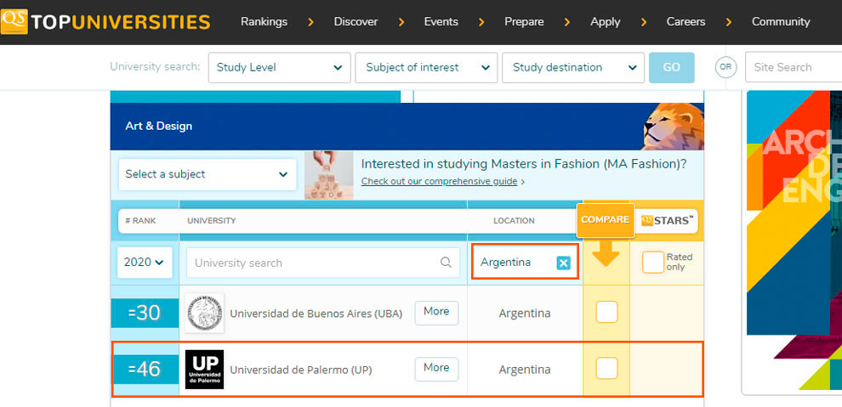Click the Universidad de Palermo UP logo

(x=205, y=370)
